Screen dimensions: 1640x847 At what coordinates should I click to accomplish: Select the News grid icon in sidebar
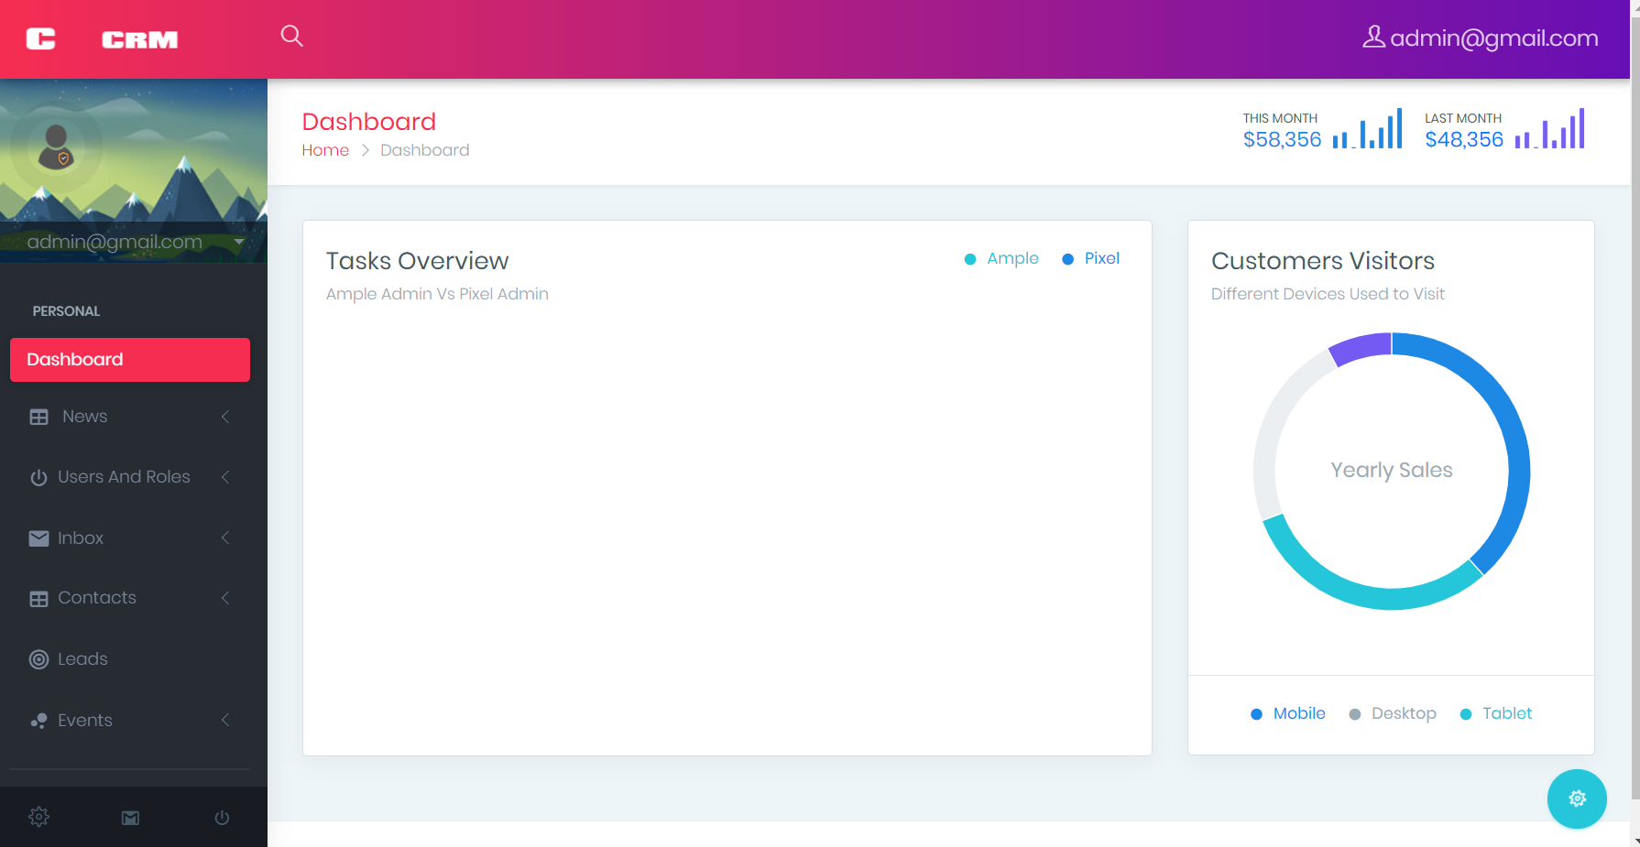tap(38, 417)
